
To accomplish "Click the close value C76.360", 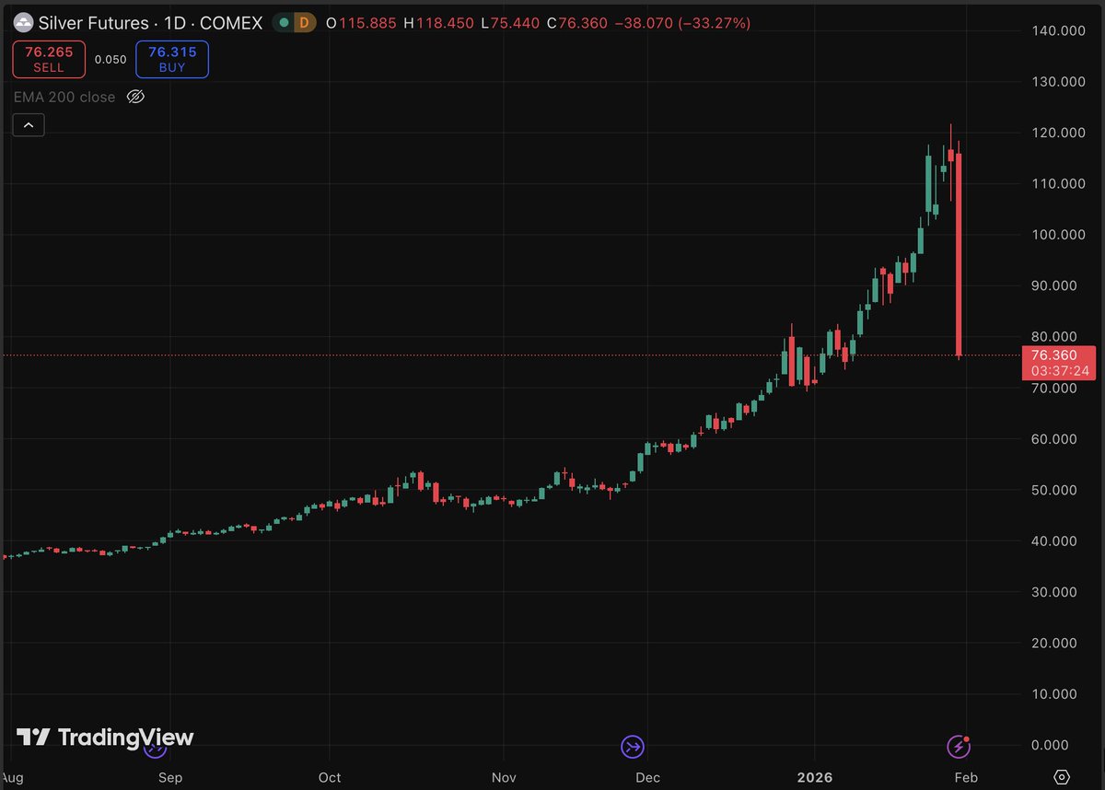I will click(x=577, y=21).
